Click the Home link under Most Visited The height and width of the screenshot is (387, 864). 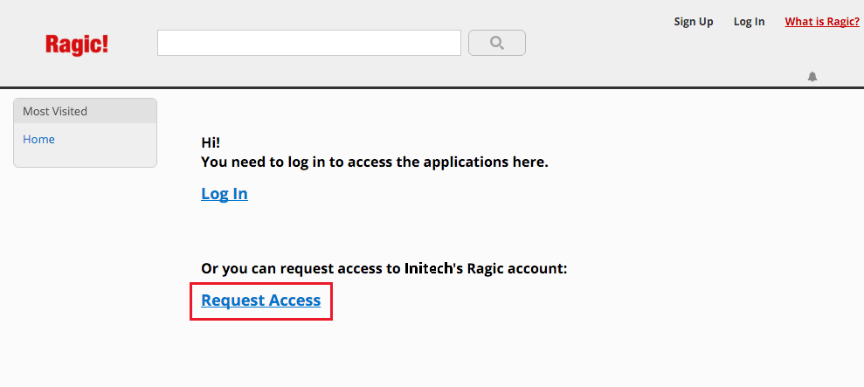pos(38,140)
